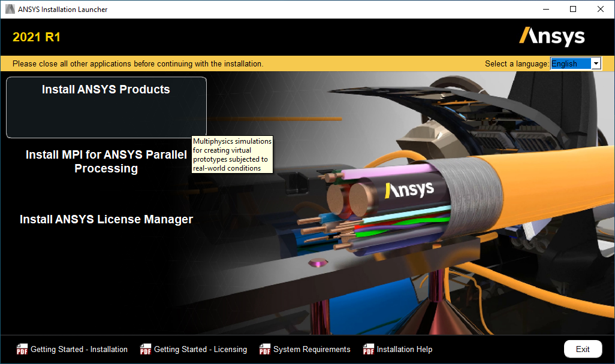615x364 pixels.
Task: Click the dropdown arrow next to English
Action: (596, 63)
